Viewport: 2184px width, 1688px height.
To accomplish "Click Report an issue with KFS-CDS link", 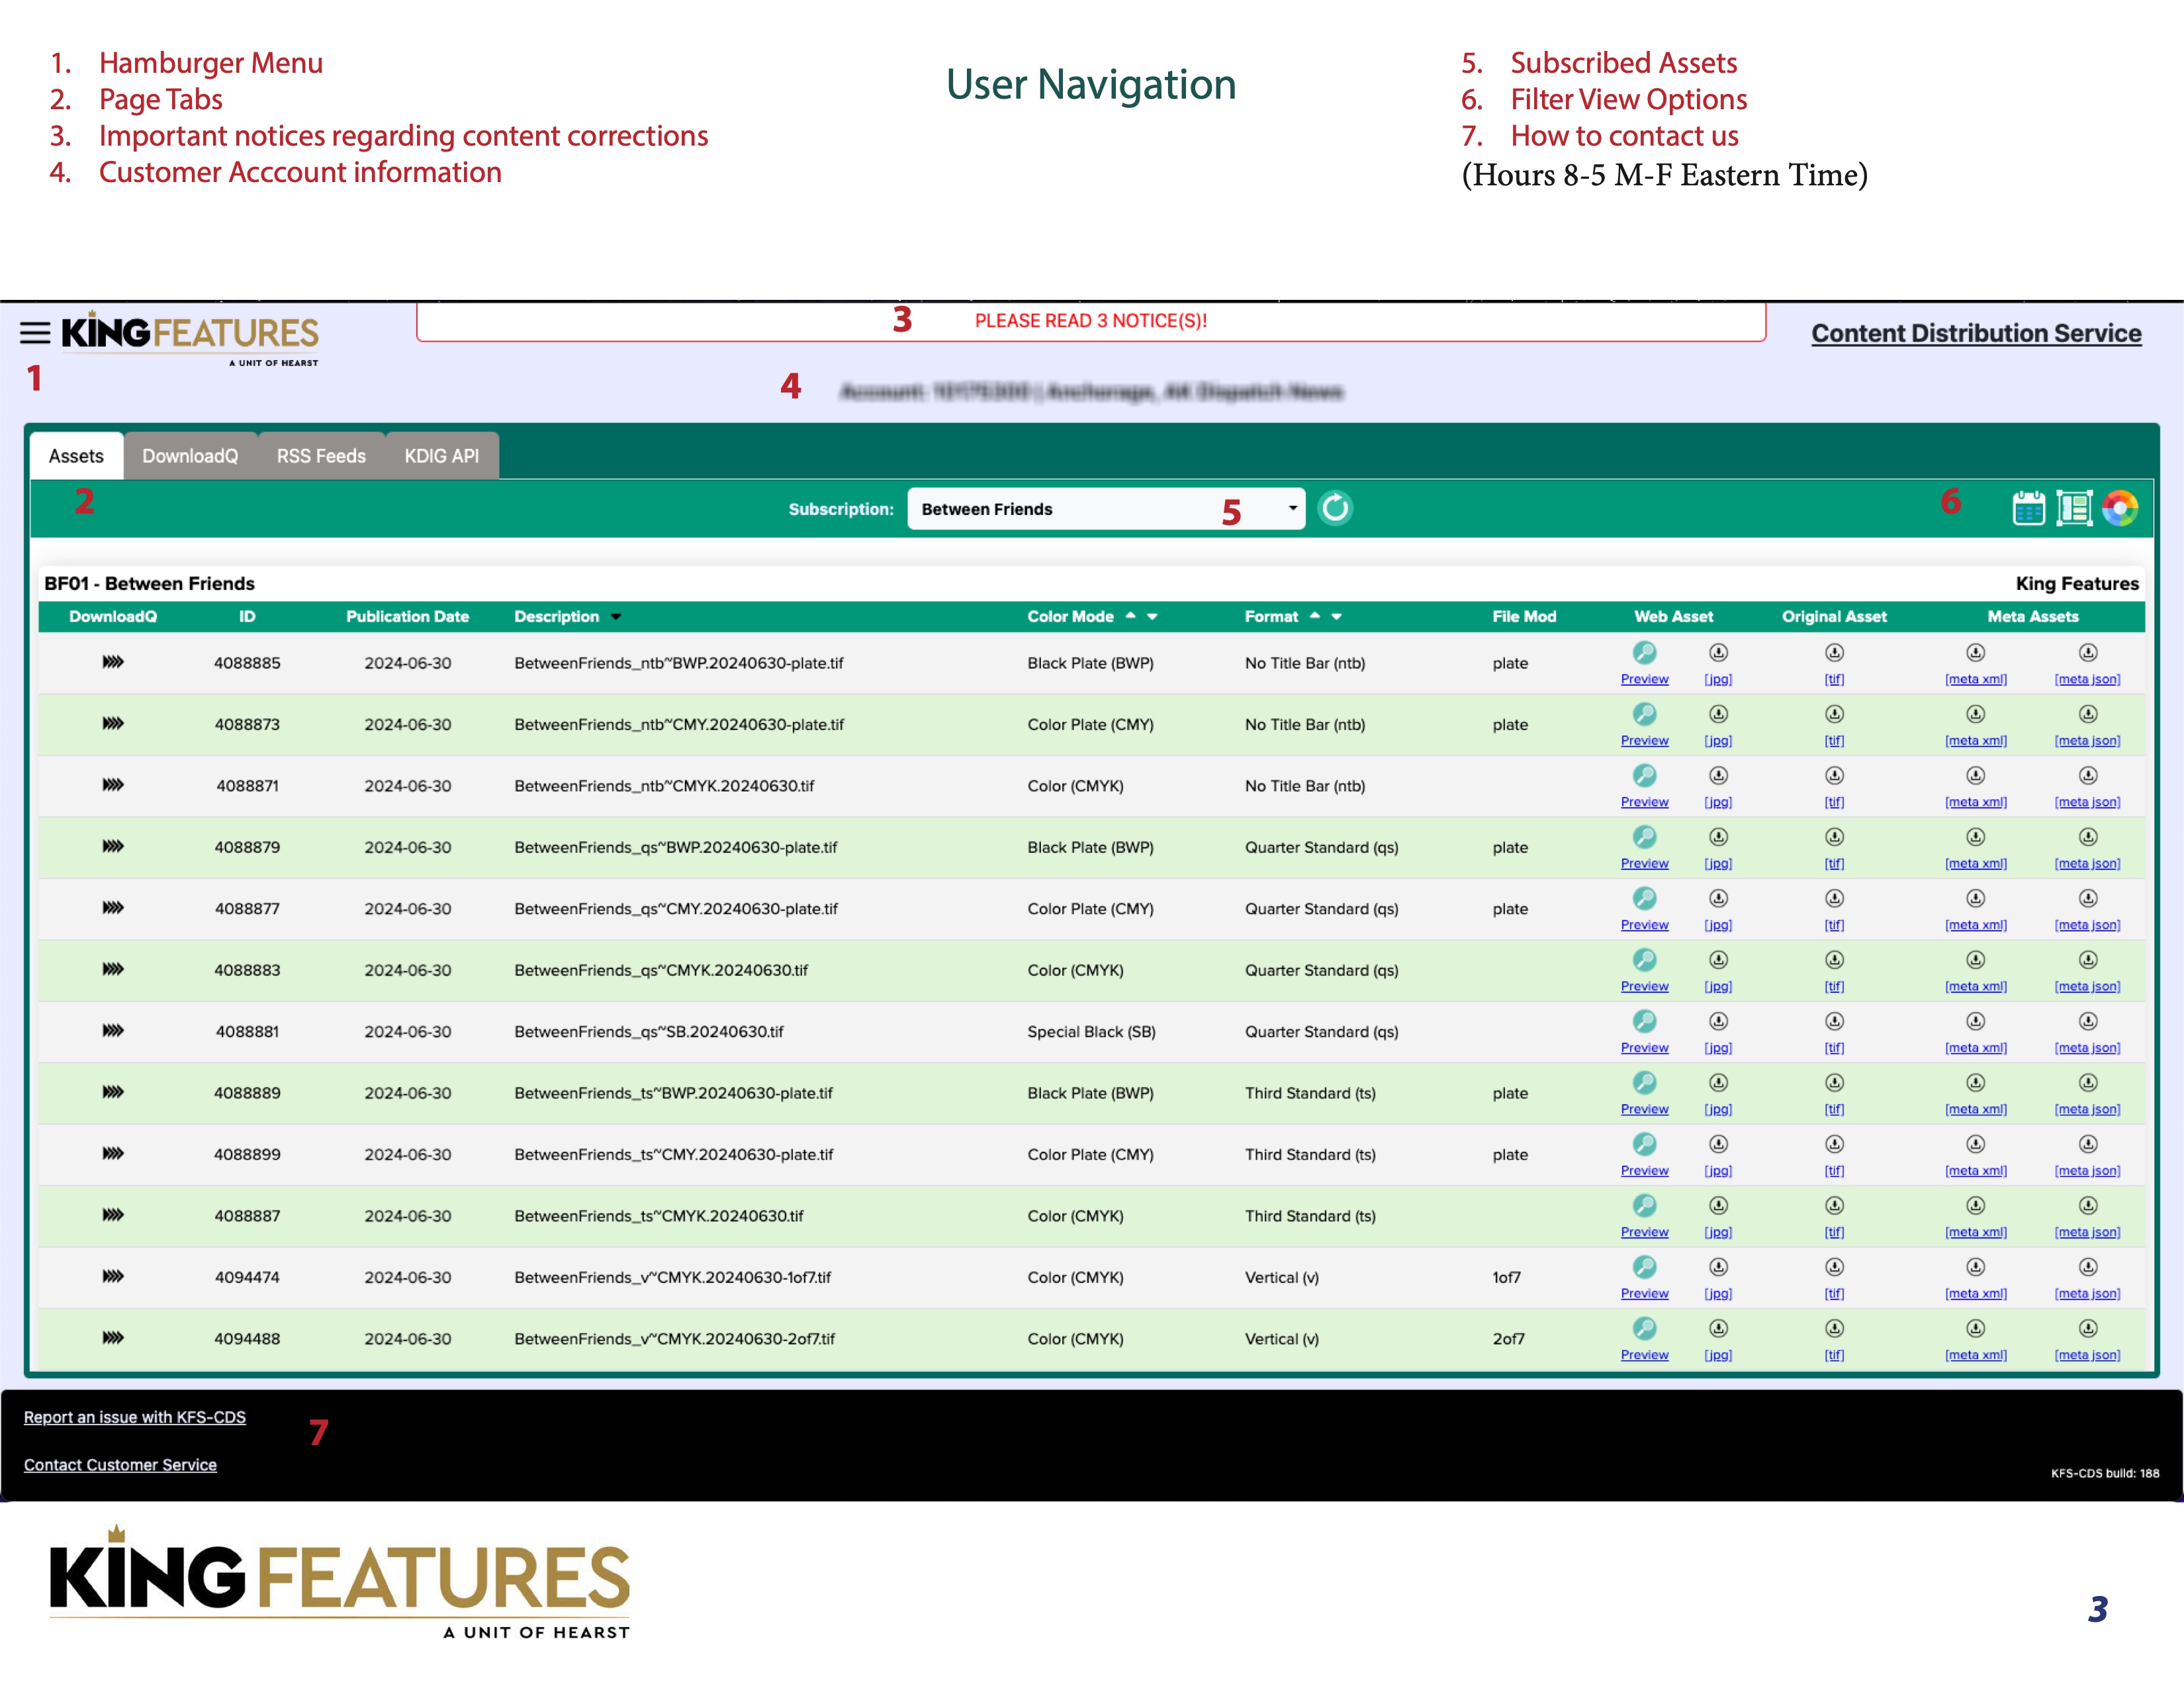I will coord(135,1417).
